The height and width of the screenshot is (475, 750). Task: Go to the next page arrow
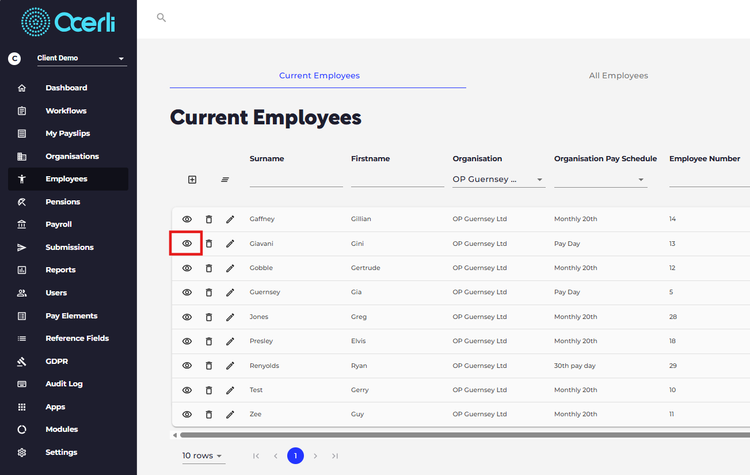coord(315,456)
